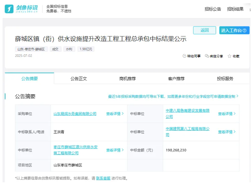This screenshot has height=186, width=252.
Task: Switch to the 公告正文 tab
Action: coord(78,79)
